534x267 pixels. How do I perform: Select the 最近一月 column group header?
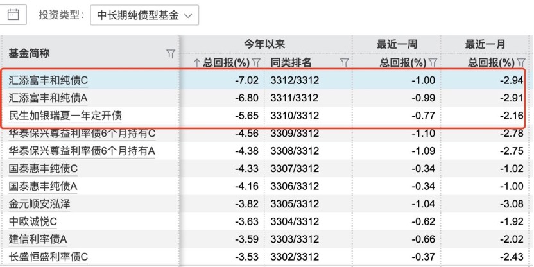[x=485, y=44]
